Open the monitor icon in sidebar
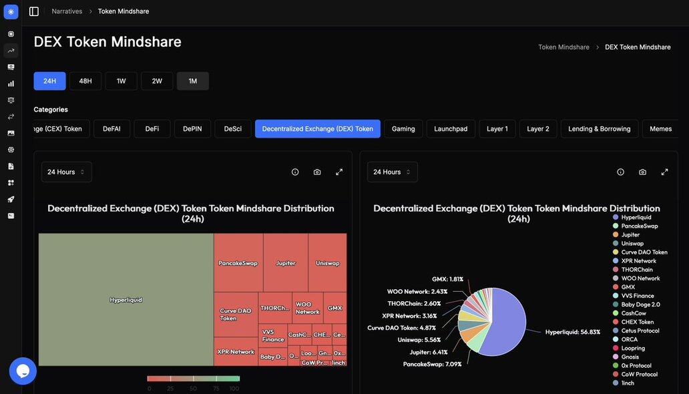 [11, 67]
